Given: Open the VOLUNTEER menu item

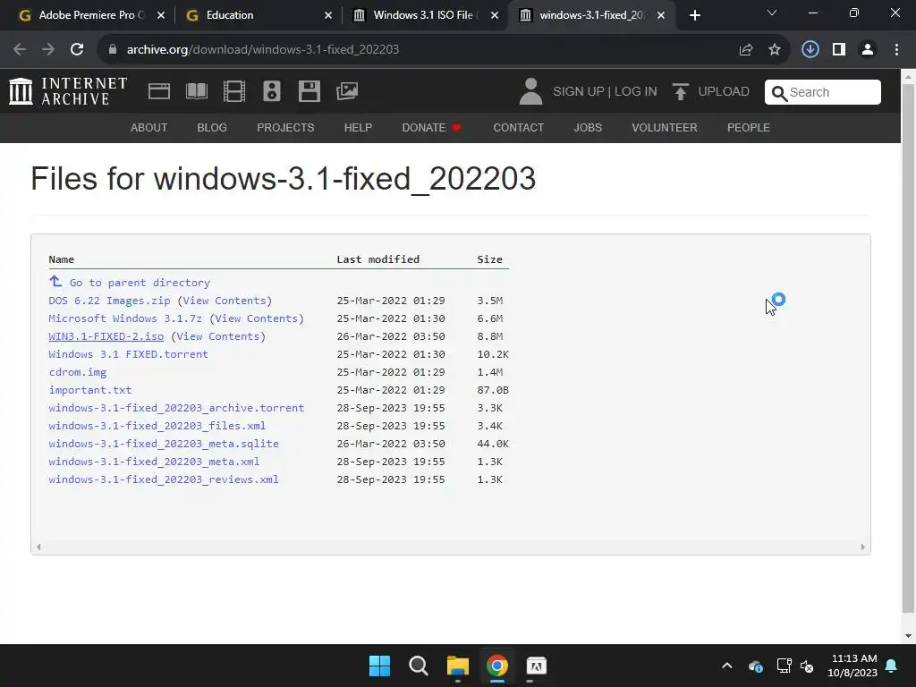Looking at the screenshot, I should click(x=665, y=127).
